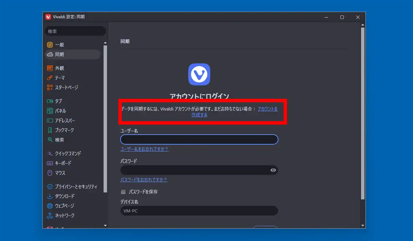Click the main content scrollbar up arrow
Image resolution: width=413 pixels, height=241 pixels.
(x=362, y=24)
